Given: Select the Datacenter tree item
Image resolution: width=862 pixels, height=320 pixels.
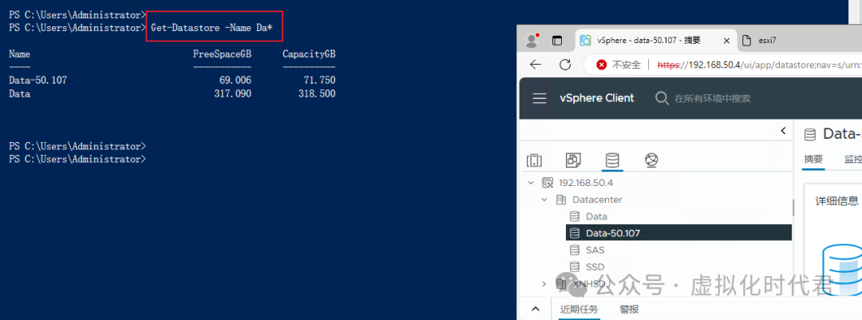Looking at the screenshot, I should click(x=597, y=200).
